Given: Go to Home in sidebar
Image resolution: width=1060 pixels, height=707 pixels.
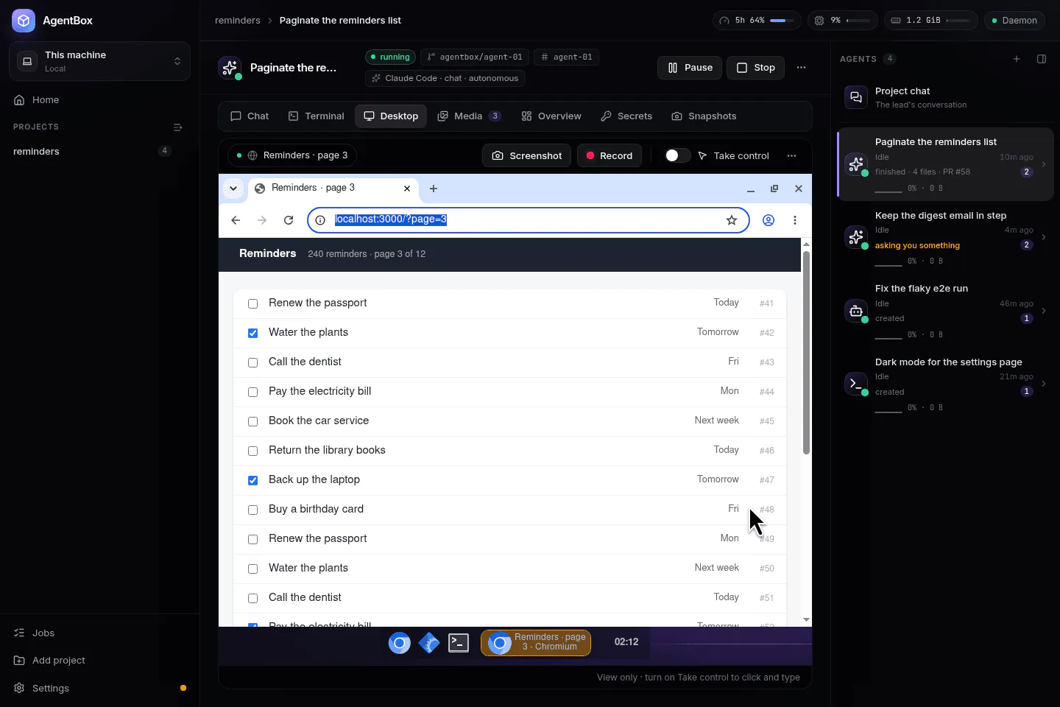Looking at the screenshot, I should (x=99, y=100).
